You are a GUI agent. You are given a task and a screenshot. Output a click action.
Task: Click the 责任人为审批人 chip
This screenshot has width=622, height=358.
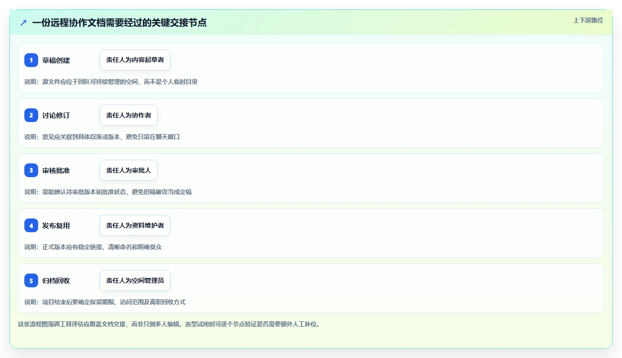coord(129,170)
